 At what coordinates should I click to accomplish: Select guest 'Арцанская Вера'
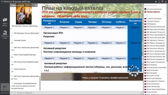[152, 70]
